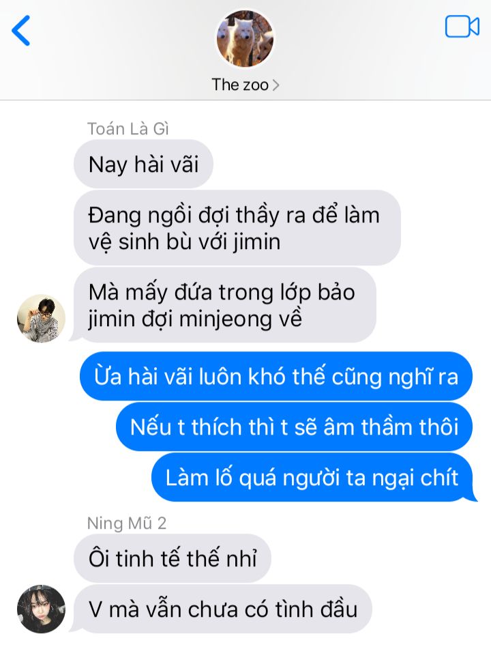Tap the empty header area beside the back arrow
Screen dimensions: 491x666
(x=119, y=38)
